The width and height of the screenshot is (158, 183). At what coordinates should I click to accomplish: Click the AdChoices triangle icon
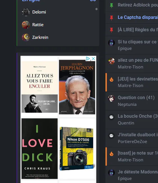(x=88, y=59)
